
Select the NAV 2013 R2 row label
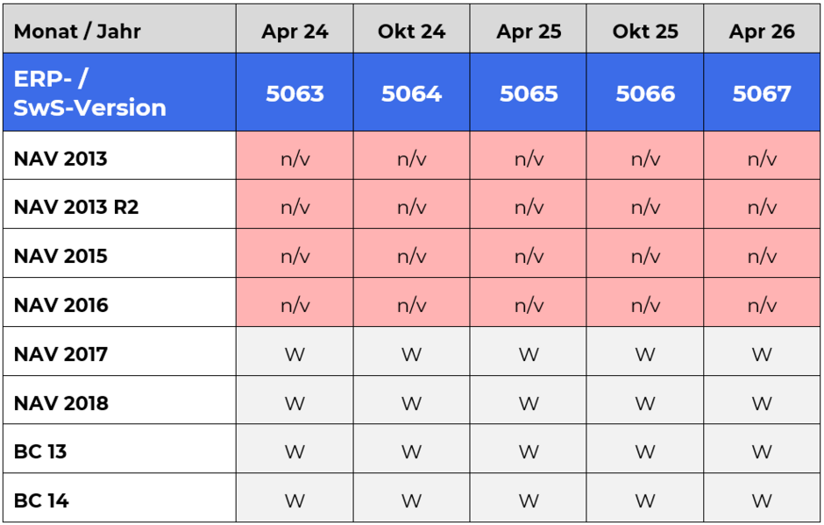pyautogui.click(x=119, y=204)
